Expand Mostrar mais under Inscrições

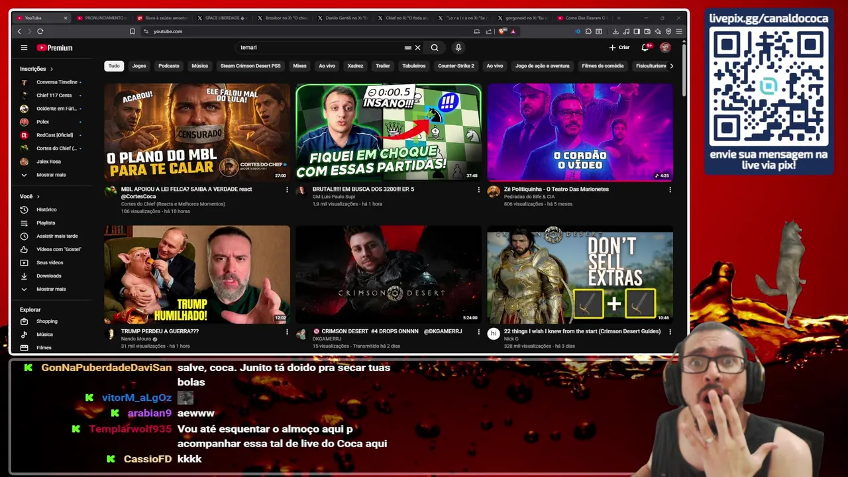[52, 175]
